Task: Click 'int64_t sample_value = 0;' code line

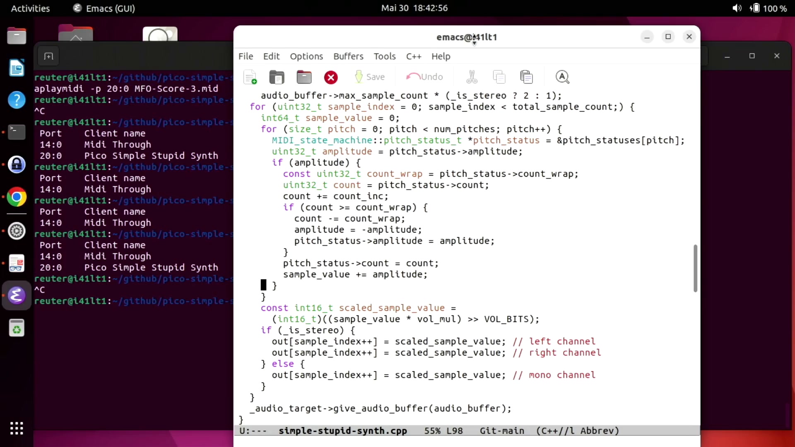Action: tap(330, 118)
